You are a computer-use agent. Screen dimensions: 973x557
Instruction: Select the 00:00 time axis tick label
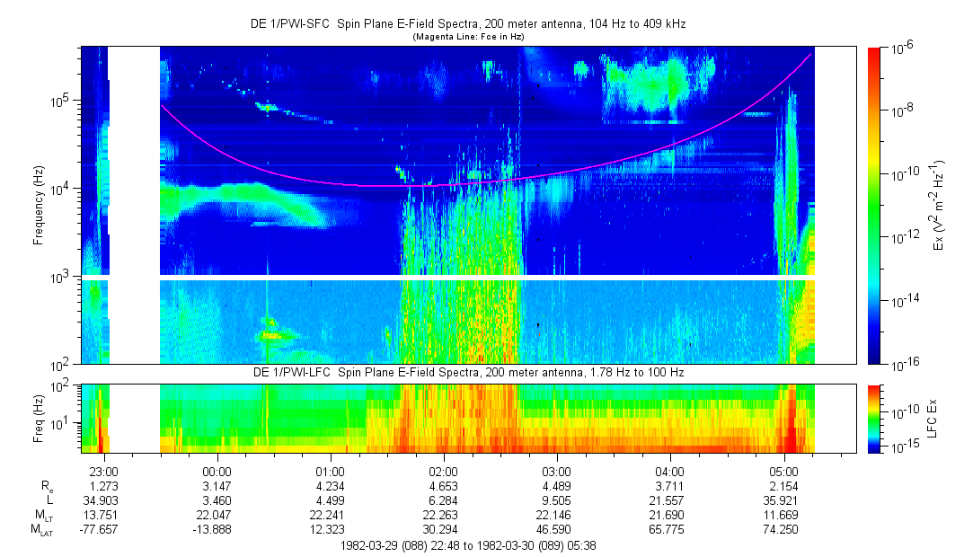217,471
